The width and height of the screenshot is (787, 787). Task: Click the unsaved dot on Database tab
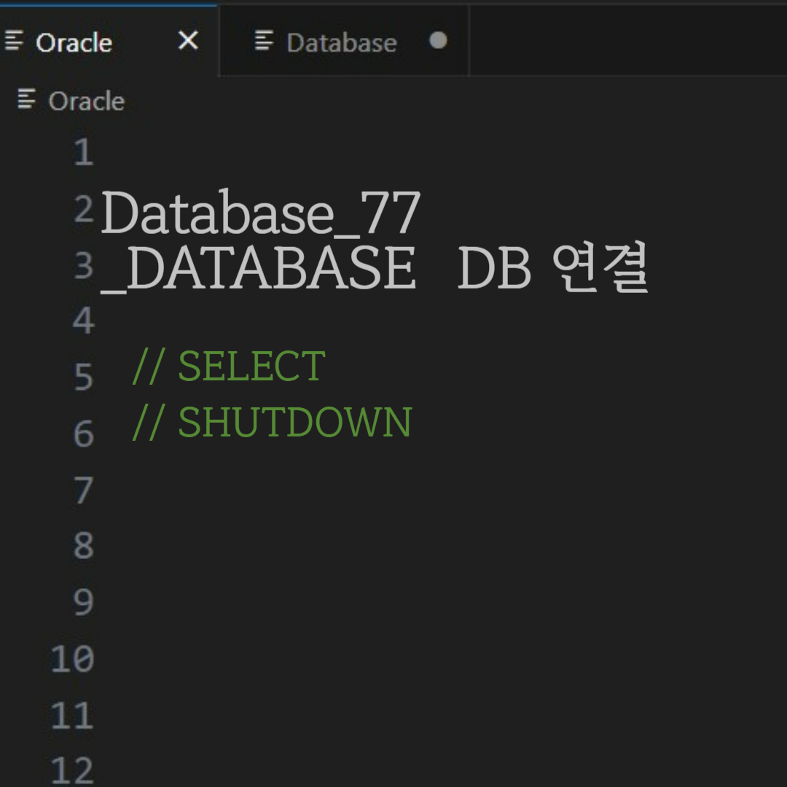click(x=438, y=40)
